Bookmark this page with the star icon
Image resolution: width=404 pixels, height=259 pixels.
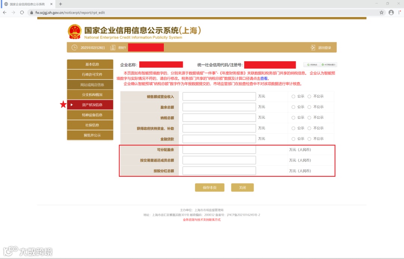[x=382, y=12]
